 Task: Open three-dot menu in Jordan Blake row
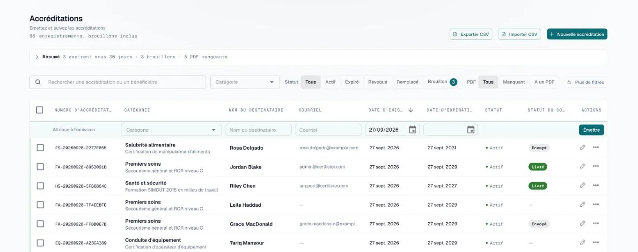pos(596,167)
